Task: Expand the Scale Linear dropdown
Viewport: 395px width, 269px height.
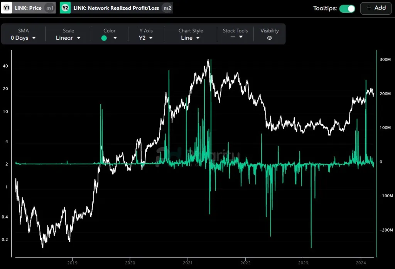Action: (68, 38)
